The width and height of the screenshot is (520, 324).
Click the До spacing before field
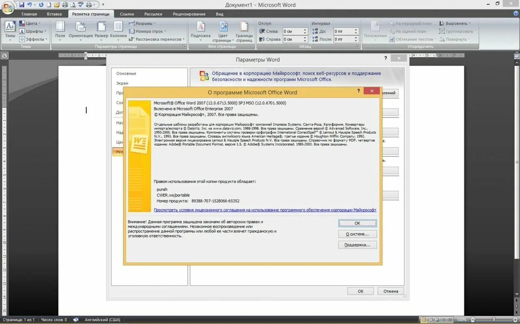[x=346, y=32]
